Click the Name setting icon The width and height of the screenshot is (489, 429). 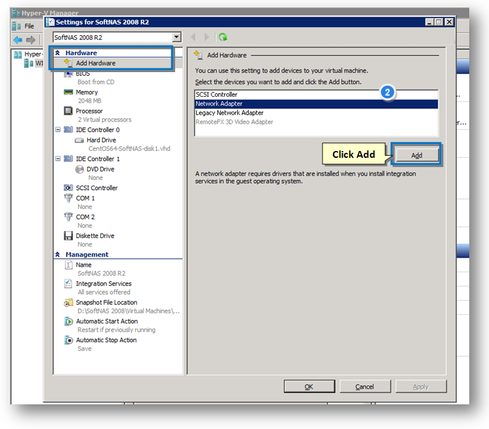click(x=68, y=264)
